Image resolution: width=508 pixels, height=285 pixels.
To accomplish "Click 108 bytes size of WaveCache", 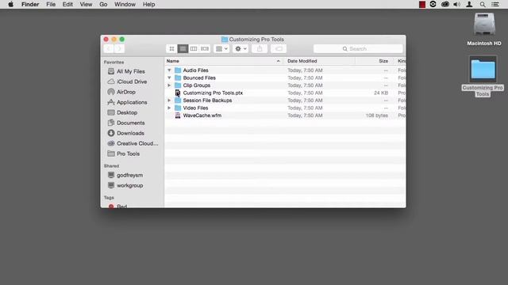I will point(376,116).
